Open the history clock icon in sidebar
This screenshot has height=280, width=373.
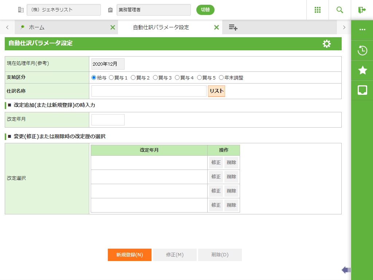pos(362,50)
